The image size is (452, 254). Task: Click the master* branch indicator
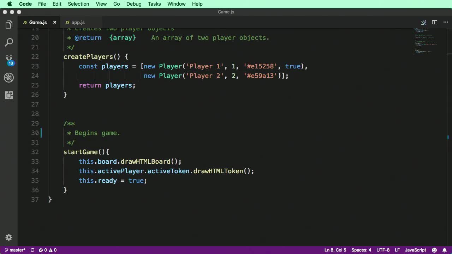15,250
